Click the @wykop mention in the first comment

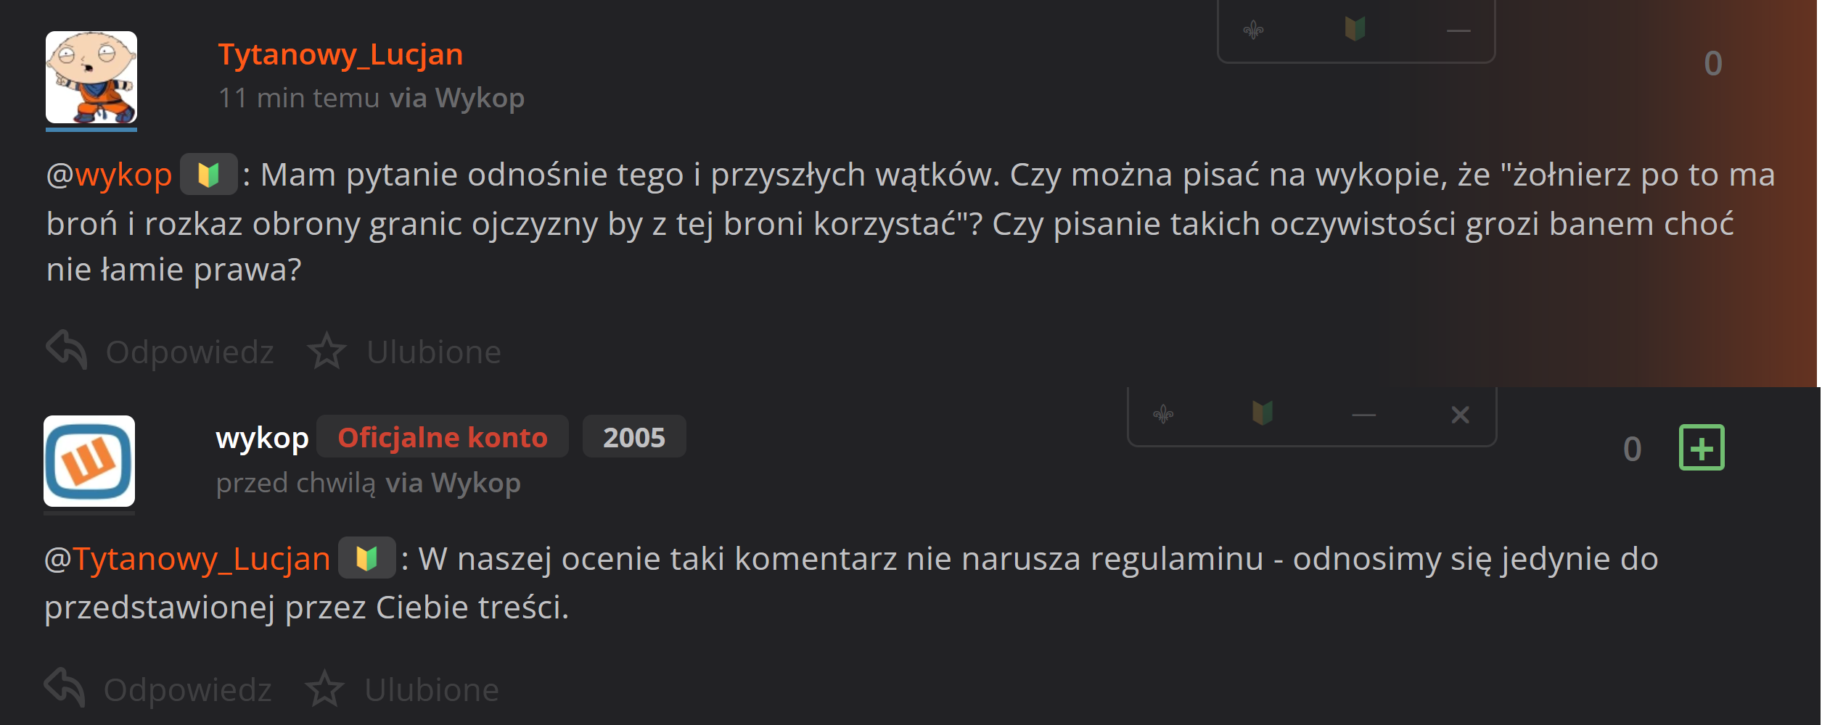coord(110,175)
